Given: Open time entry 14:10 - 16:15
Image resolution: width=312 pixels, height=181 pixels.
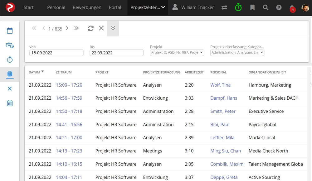Looking at the screenshot, I should pos(69,164).
